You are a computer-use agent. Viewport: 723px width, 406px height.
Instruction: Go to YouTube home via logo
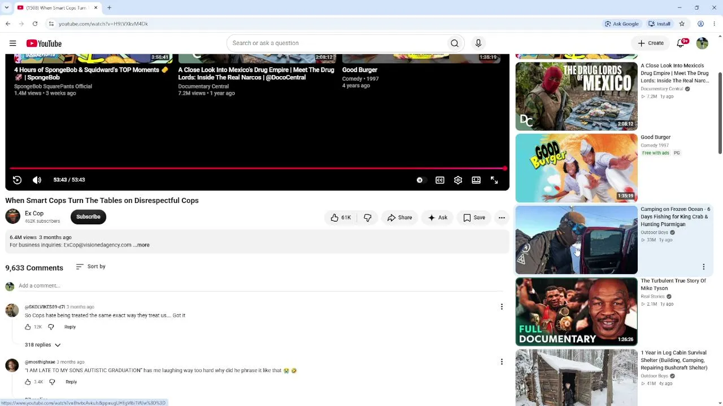click(x=43, y=43)
